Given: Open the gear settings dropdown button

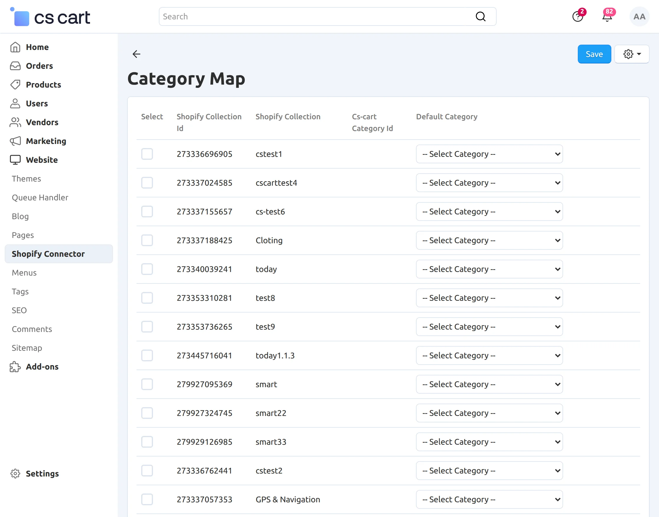Looking at the screenshot, I should [632, 54].
